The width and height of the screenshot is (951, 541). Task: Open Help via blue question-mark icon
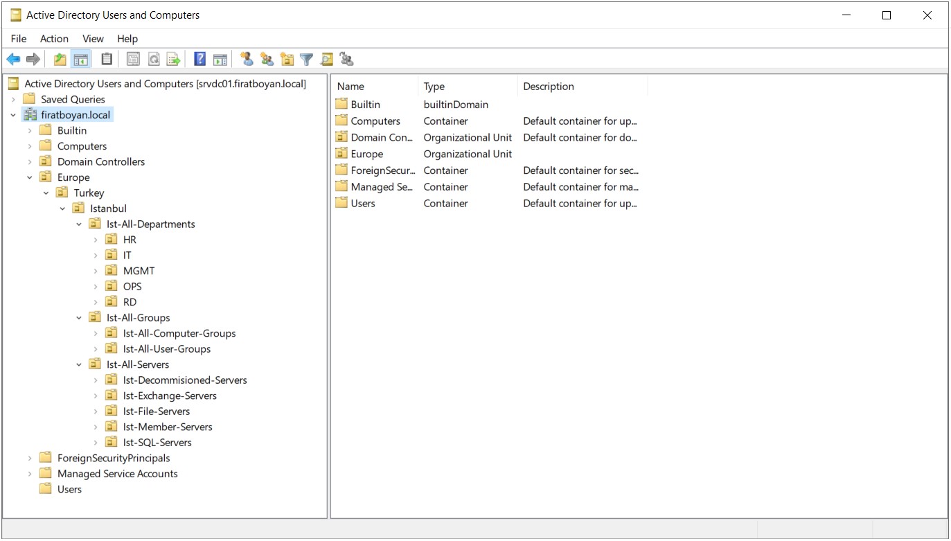(199, 60)
